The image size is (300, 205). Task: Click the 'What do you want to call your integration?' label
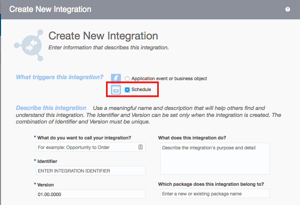coord(84,138)
